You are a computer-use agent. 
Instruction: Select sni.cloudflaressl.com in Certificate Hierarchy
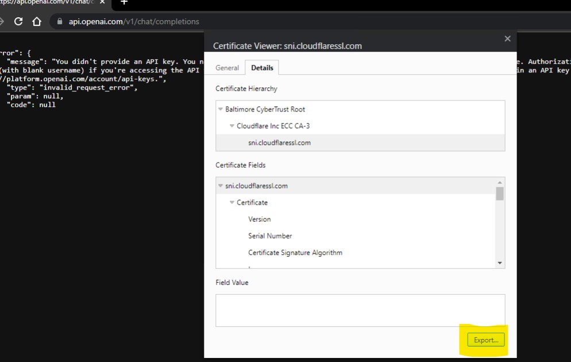point(279,143)
